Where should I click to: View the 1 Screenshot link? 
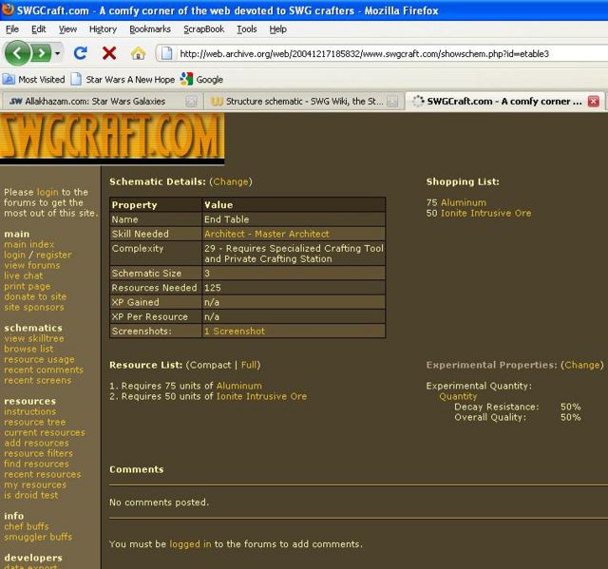pyautogui.click(x=235, y=332)
